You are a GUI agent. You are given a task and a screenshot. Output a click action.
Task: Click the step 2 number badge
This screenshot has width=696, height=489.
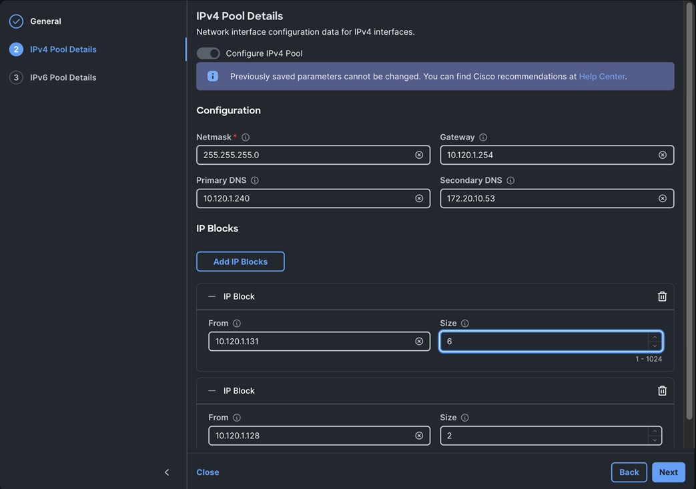(x=17, y=49)
